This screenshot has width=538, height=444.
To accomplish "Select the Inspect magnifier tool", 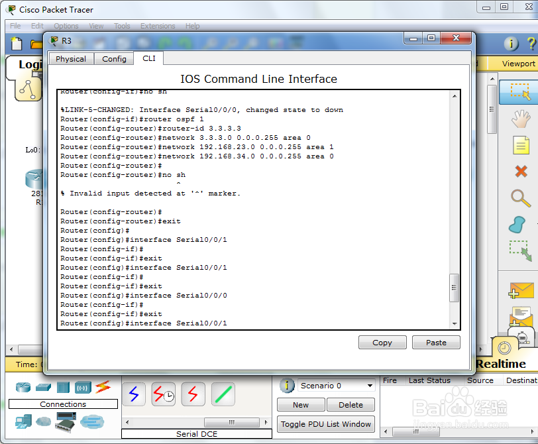I will pos(521,198).
